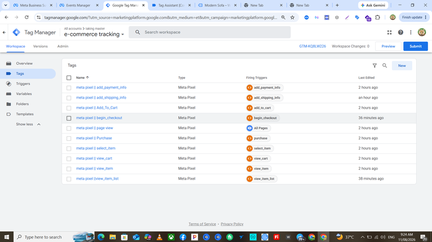Click the Windows taskbar search box
Viewport: 432px width, 242px height.
tap(54, 237)
